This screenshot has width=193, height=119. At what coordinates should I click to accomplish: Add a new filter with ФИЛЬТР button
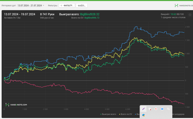(x=67, y=6)
